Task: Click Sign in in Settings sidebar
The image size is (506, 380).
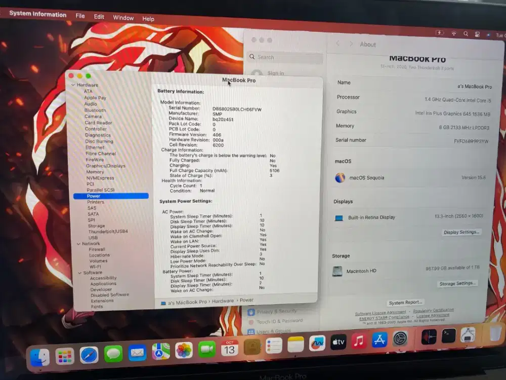Action: point(276,73)
